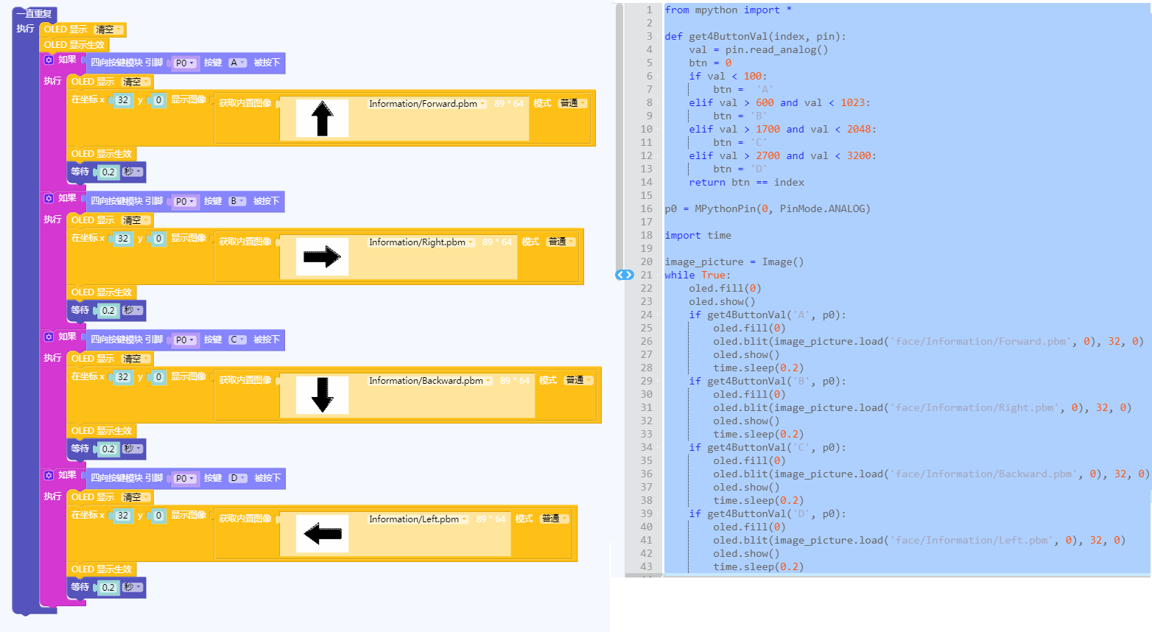Click the down arrow Backward image preview
This screenshot has height=632, width=1152.
(322, 396)
